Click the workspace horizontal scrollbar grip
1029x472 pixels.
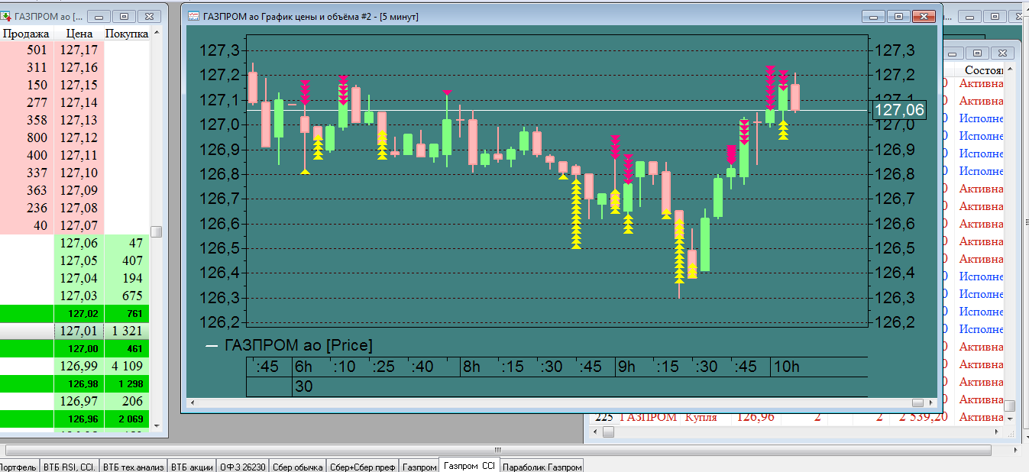(x=498, y=450)
